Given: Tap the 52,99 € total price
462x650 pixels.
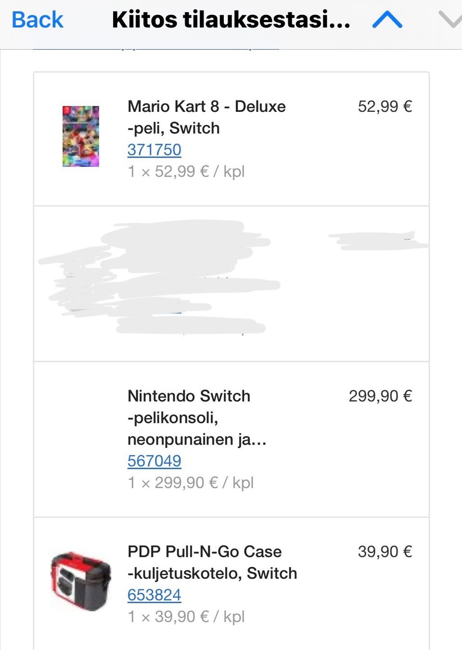Looking at the screenshot, I should pos(385,107).
